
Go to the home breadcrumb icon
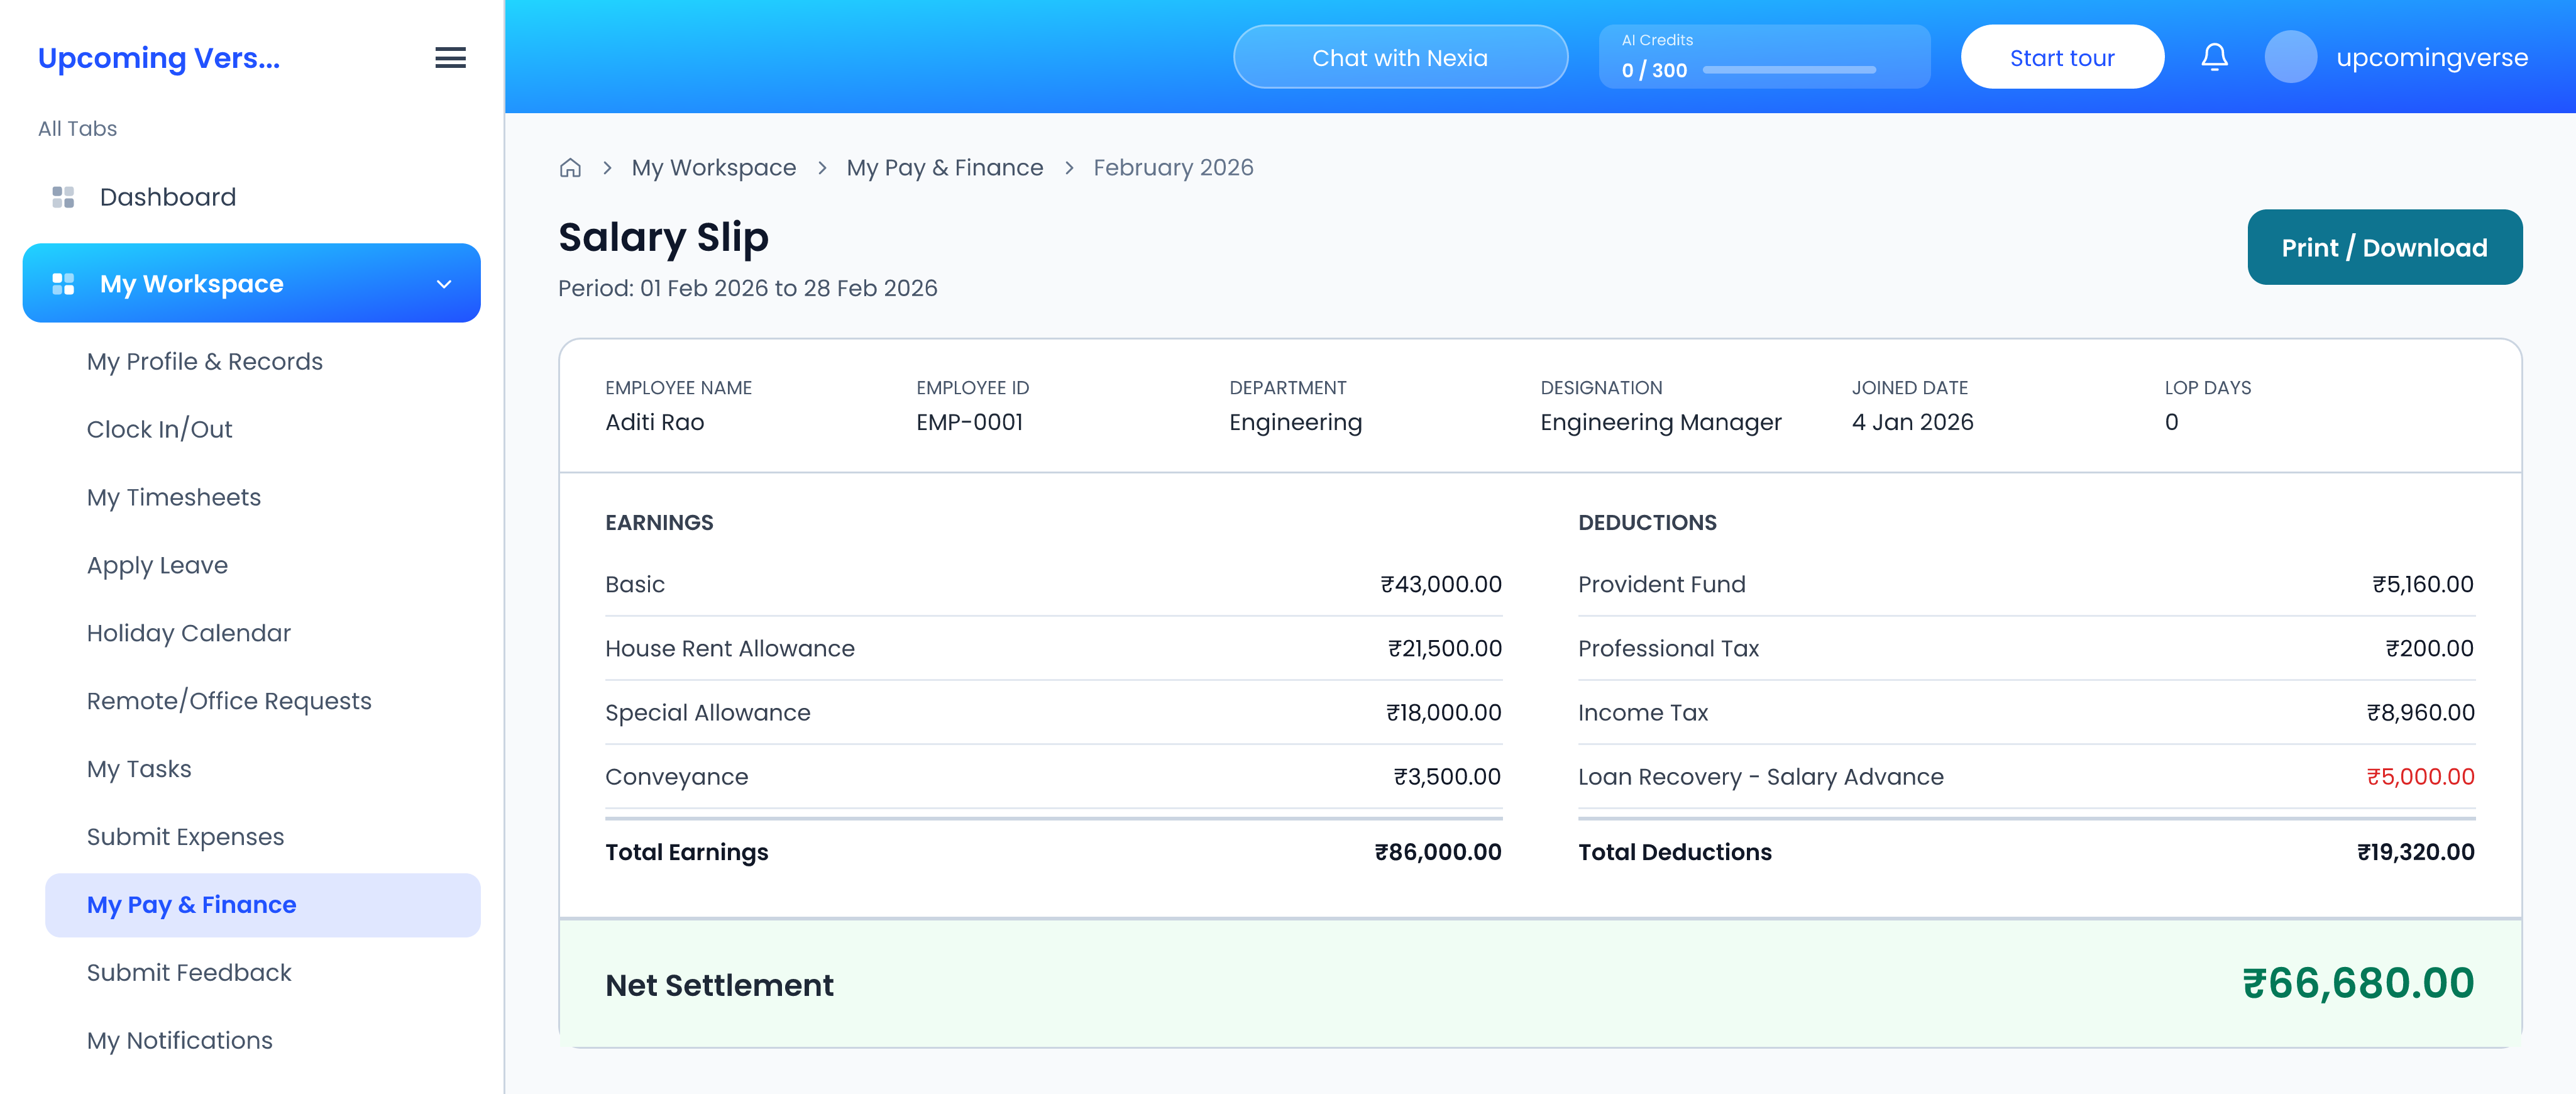(570, 168)
